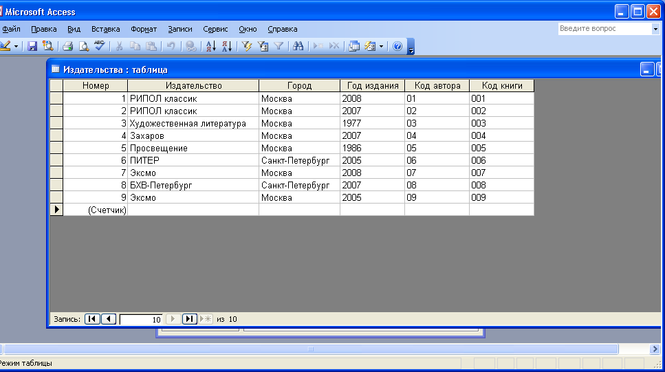The image size is (665, 372).
Task: Select the Издательство column header
Action: coord(193,86)
